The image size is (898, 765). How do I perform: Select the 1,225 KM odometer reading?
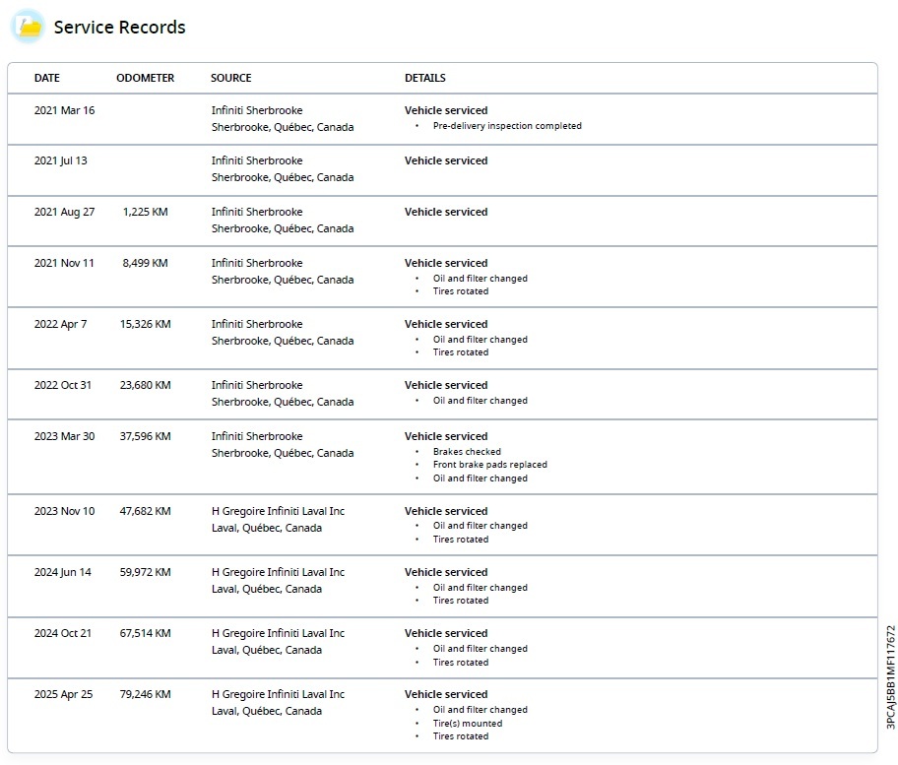pos(146,212)
